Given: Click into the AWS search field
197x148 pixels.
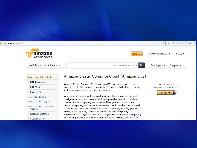Looking at the screenshot, I should 90,65.
